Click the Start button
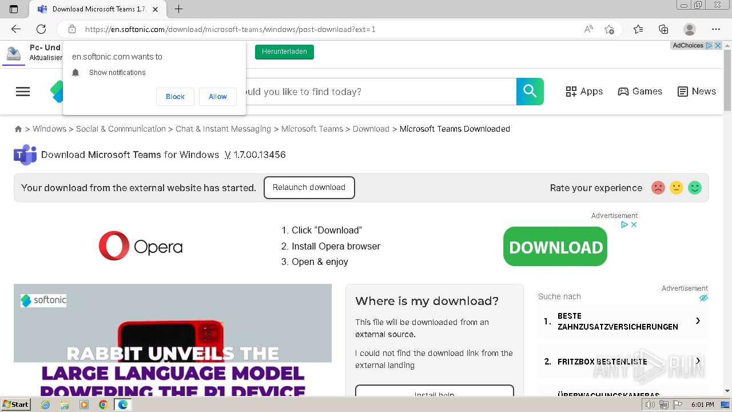This screenshot has height=412, width=732. [x=15, y=405]
